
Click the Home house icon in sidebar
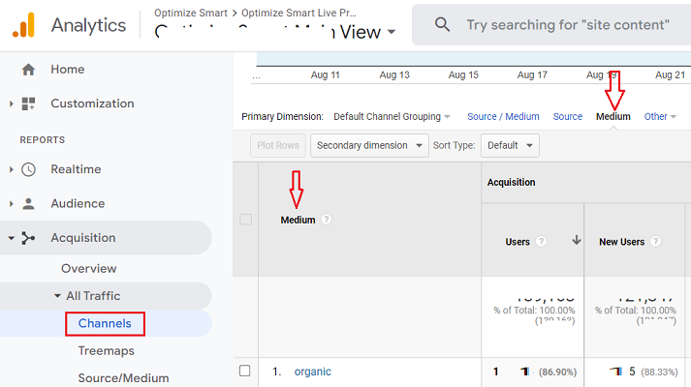point(28,70)
